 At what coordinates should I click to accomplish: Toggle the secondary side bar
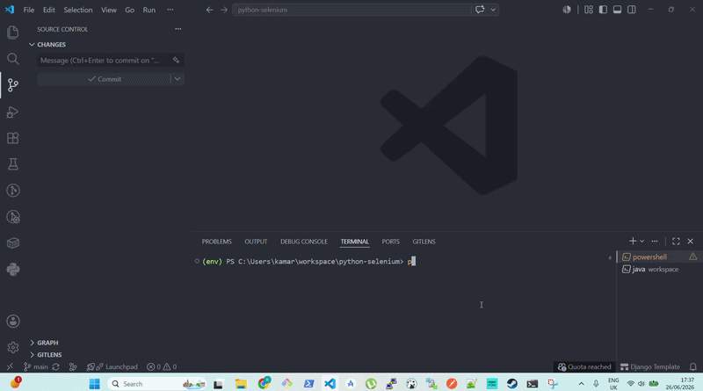tap(632, 10)
